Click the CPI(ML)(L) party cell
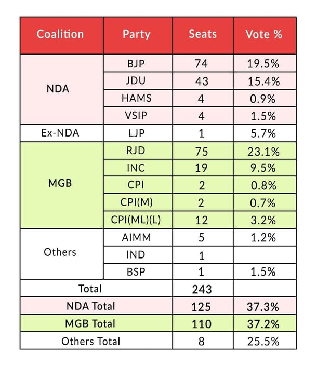Viewport: 317px width, 367px height. (137, 220)
